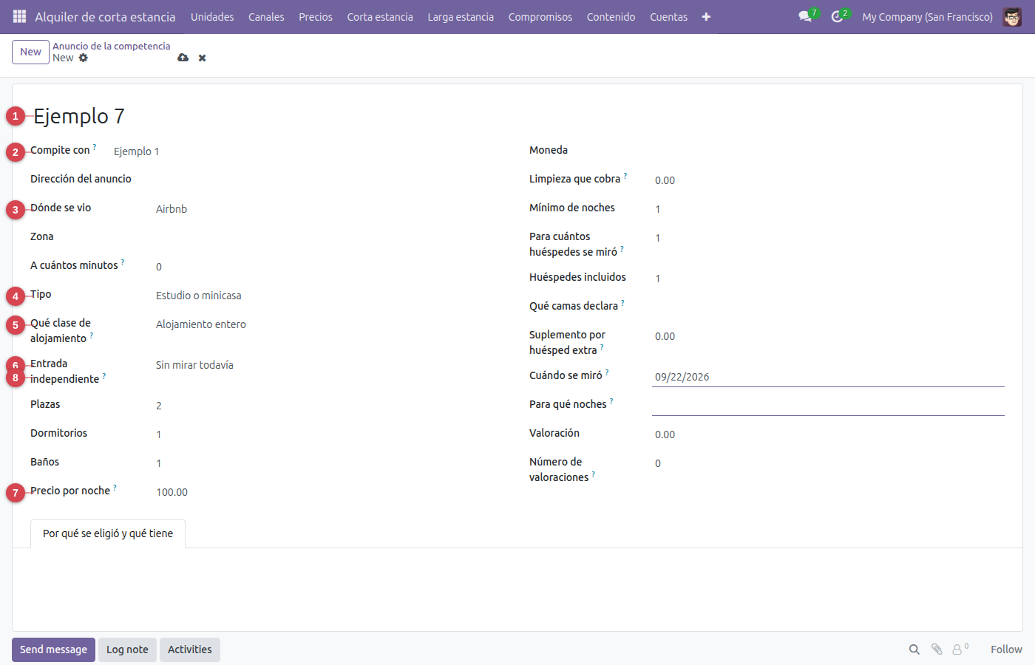The width and height of the screenshot is (1035, 665).
Task: Open the user avatar menu
Action: (1012, 16)
